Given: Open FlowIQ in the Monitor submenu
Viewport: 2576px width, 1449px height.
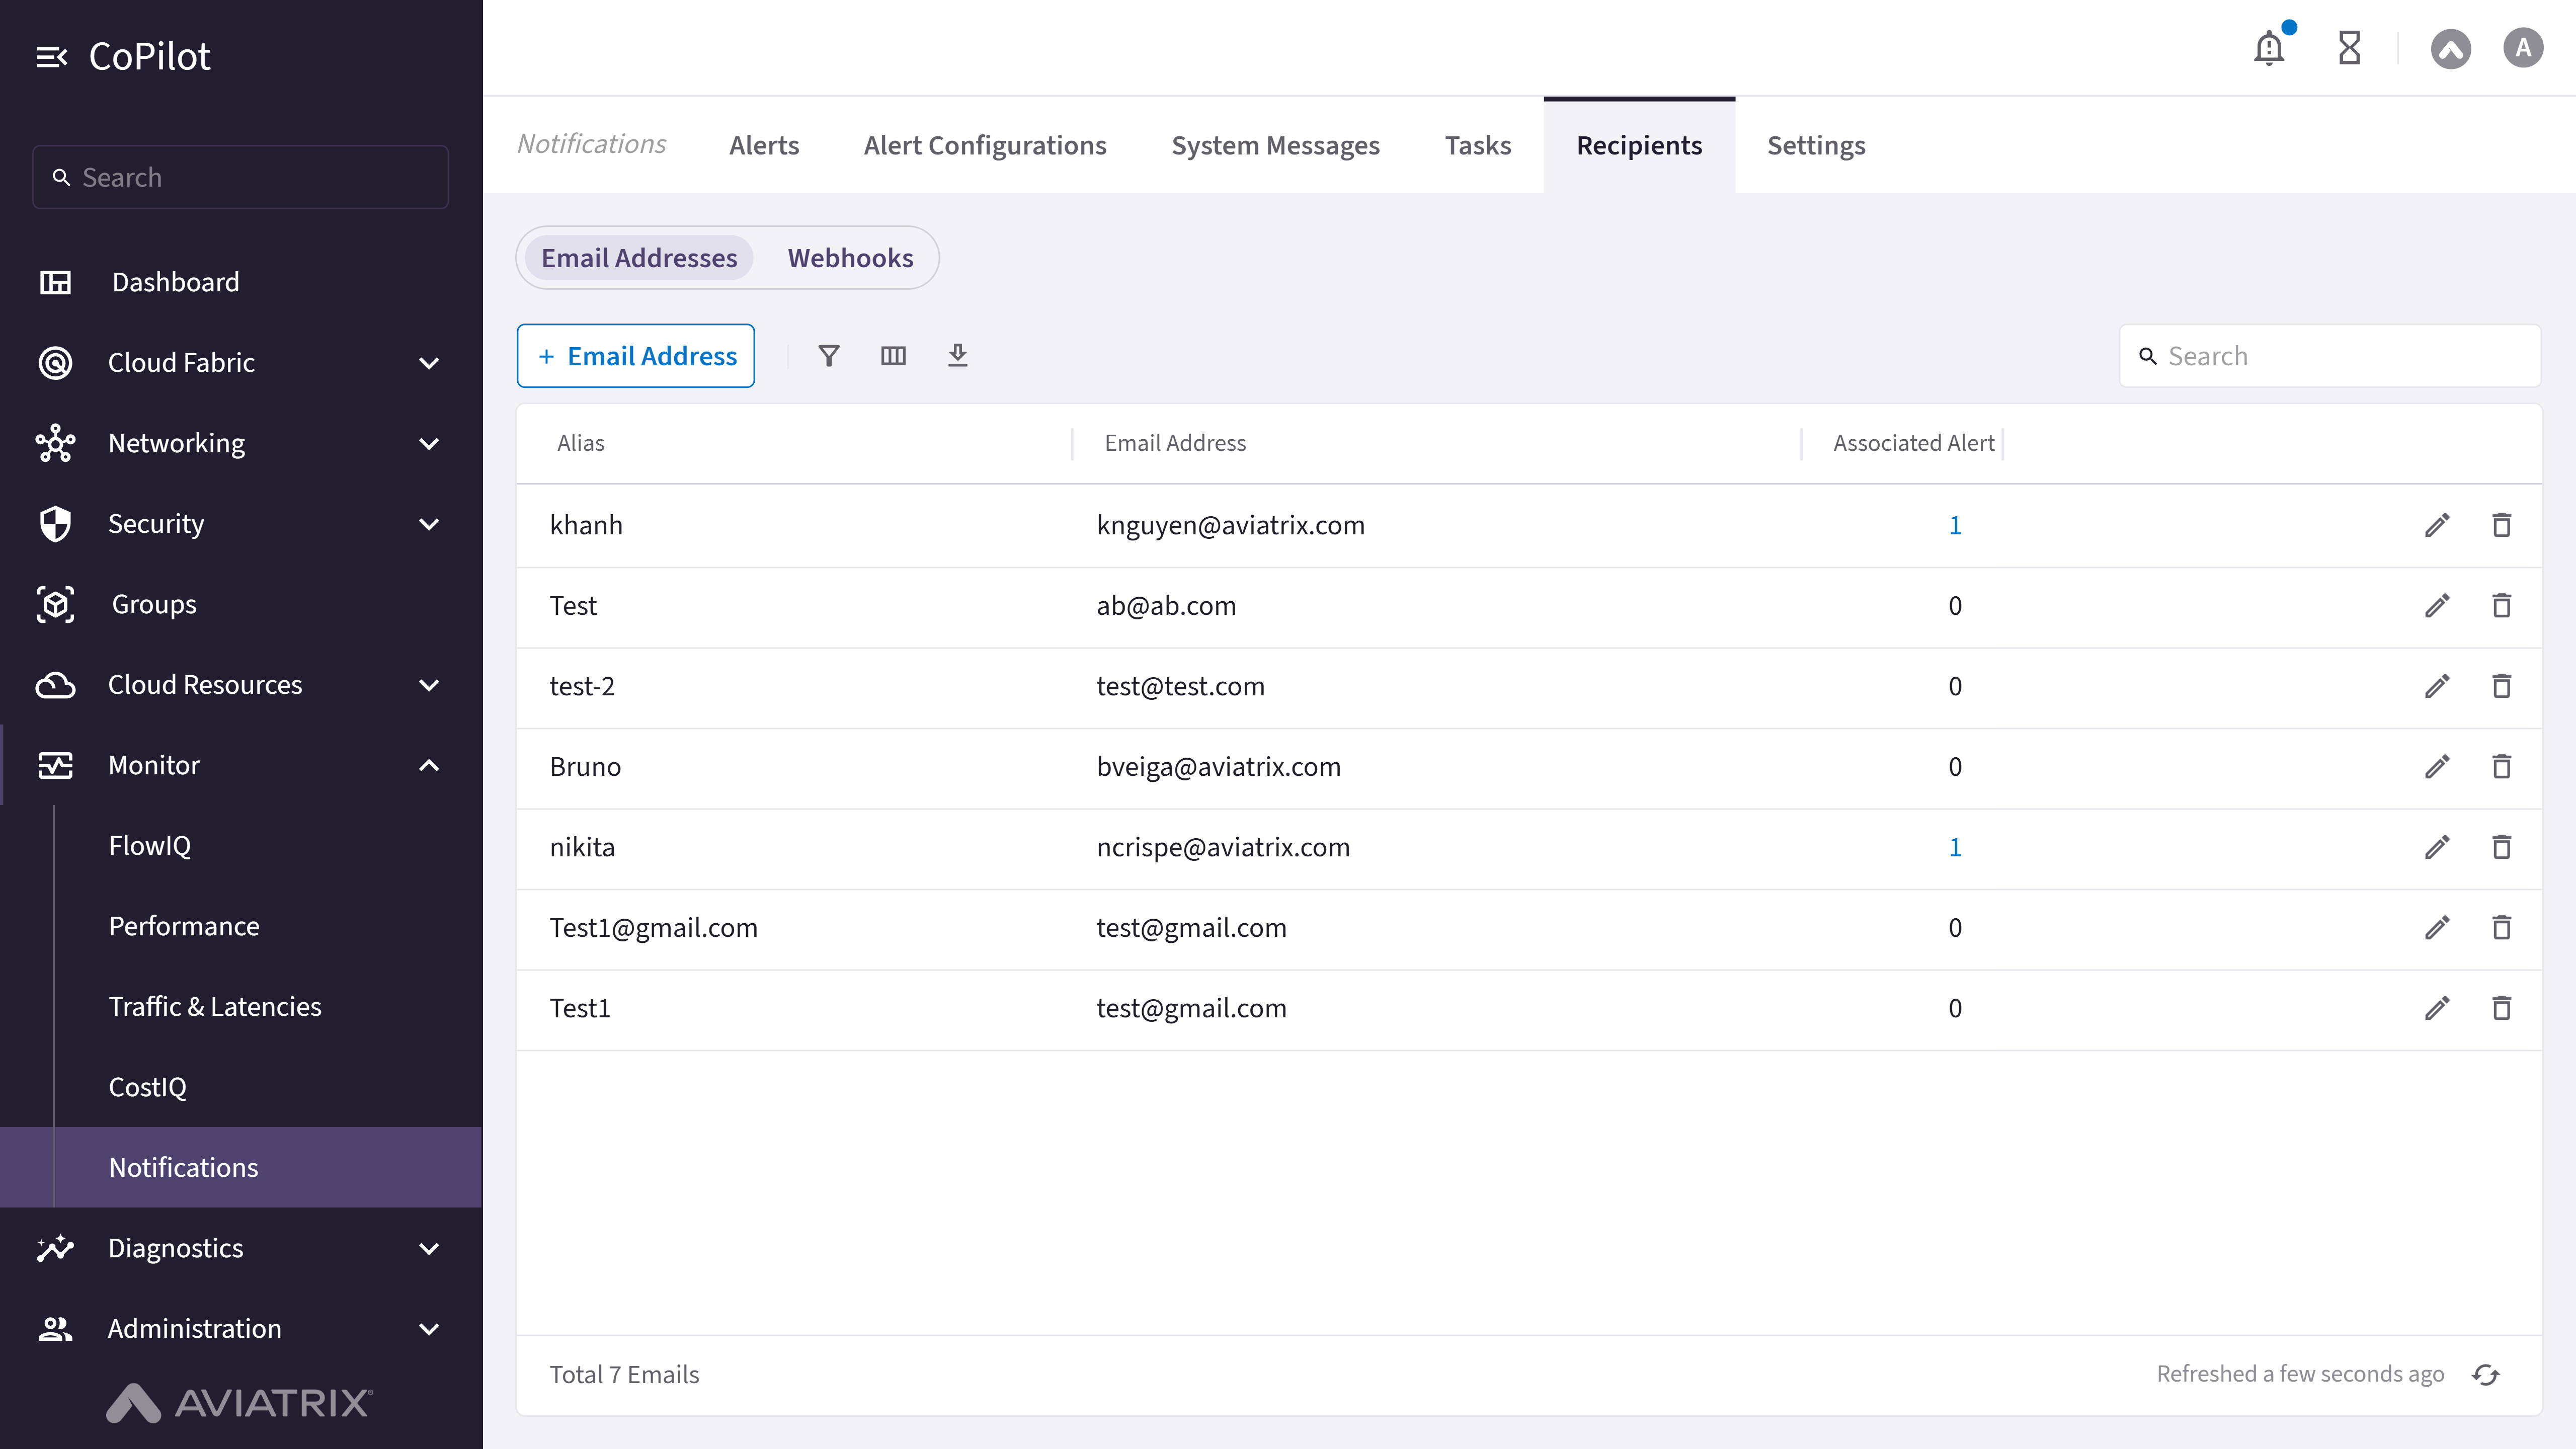Looking at the screenshot, I should pyautogui.click(x=150, y=846).
